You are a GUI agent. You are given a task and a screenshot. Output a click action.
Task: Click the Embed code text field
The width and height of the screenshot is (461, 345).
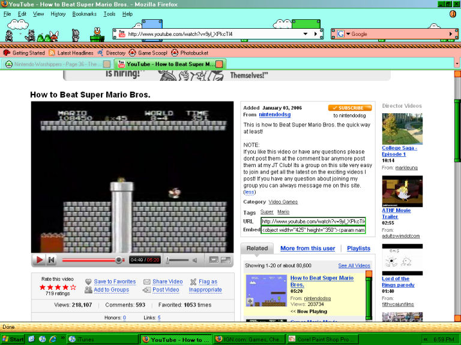click(313, 230)
